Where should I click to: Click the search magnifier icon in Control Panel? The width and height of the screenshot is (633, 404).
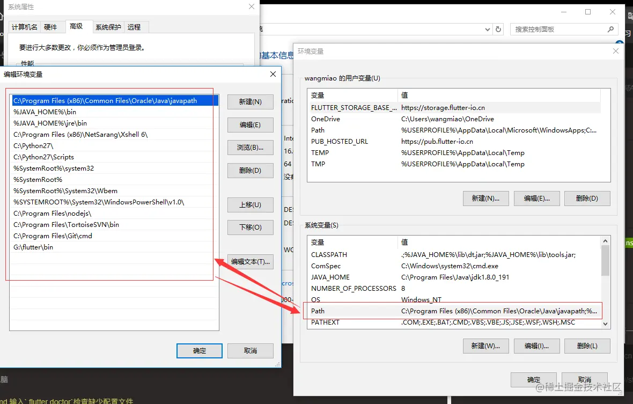(610, 29)
